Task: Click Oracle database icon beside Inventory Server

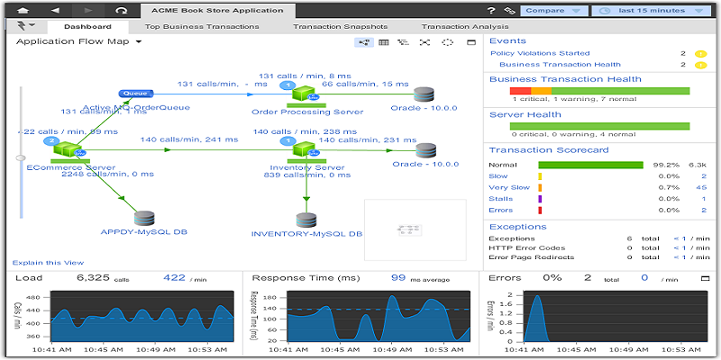Action: point(425,151)
